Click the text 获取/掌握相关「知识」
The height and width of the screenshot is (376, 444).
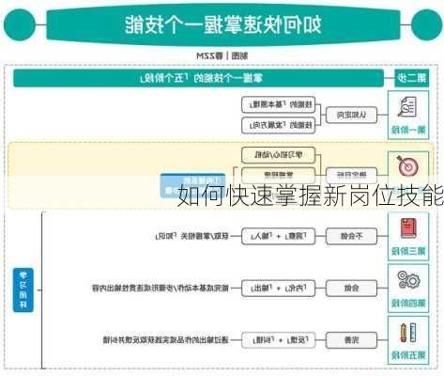point(192,236)
